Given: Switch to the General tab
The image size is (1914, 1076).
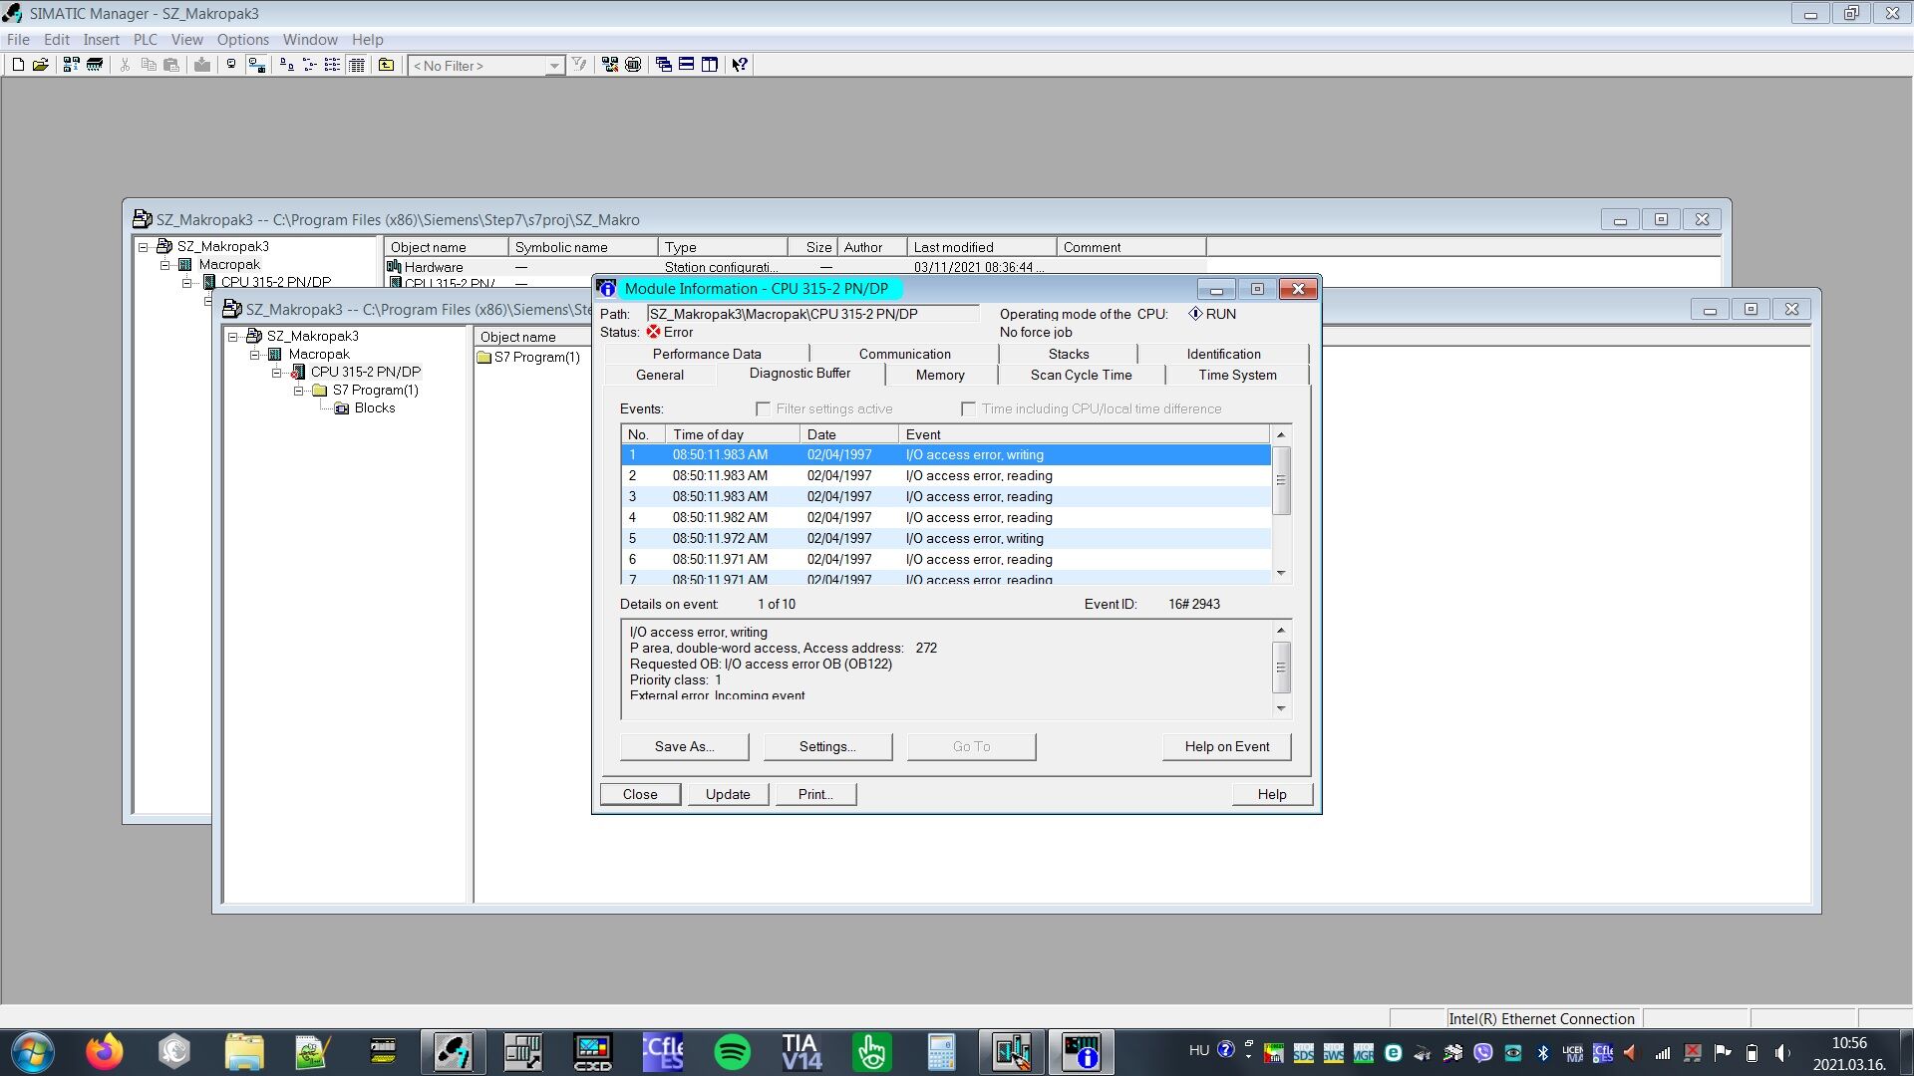Looking at the screenshot, I should 660,375.
